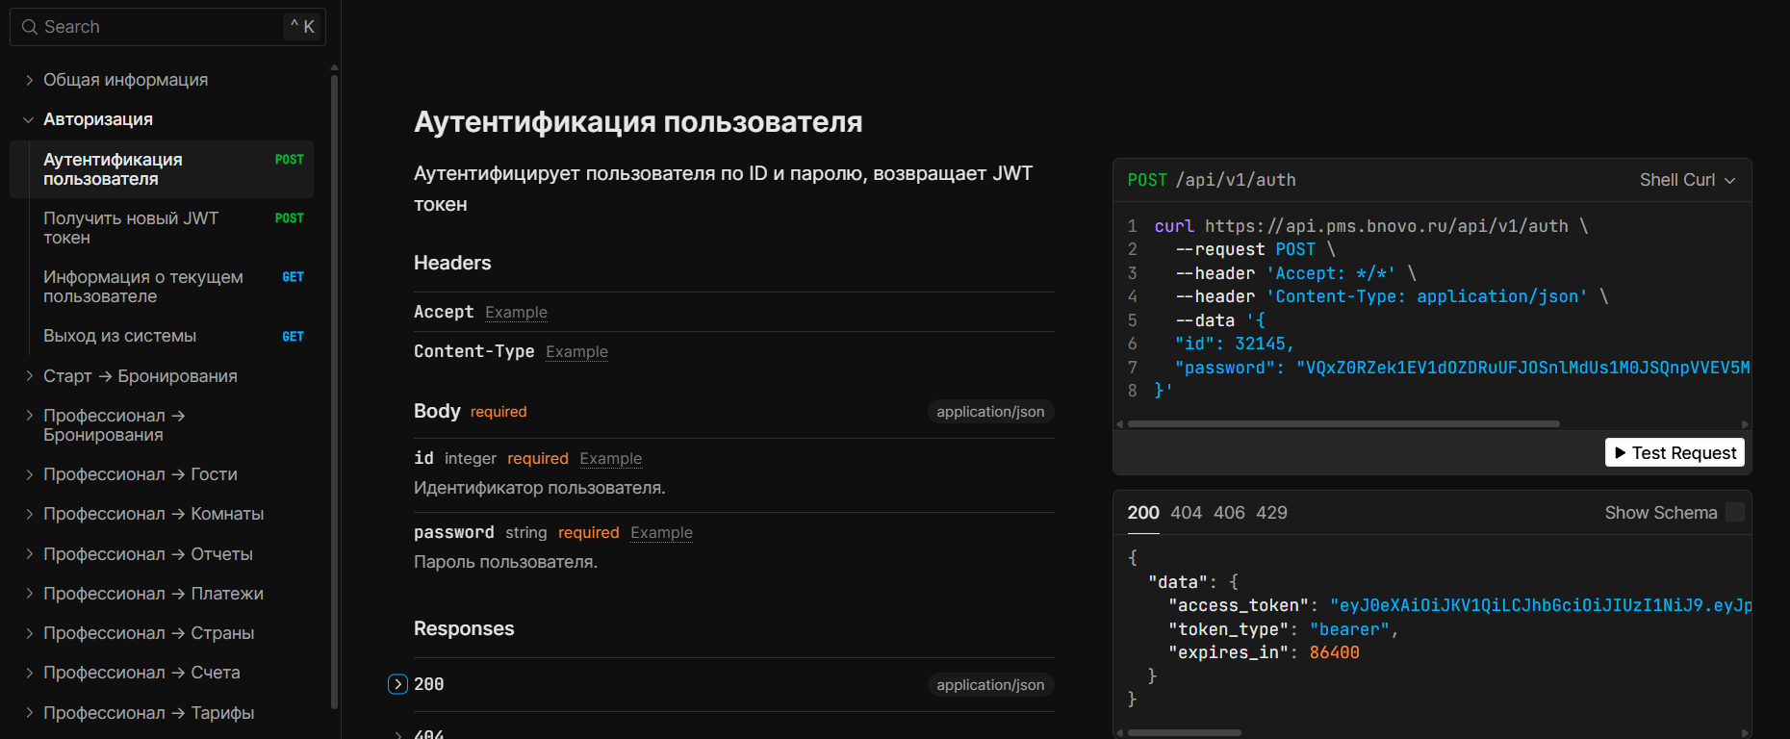This screenshot has height=739, width=1790.
Task: Select the 429 response tab
Action: [x=1271, y=513]
